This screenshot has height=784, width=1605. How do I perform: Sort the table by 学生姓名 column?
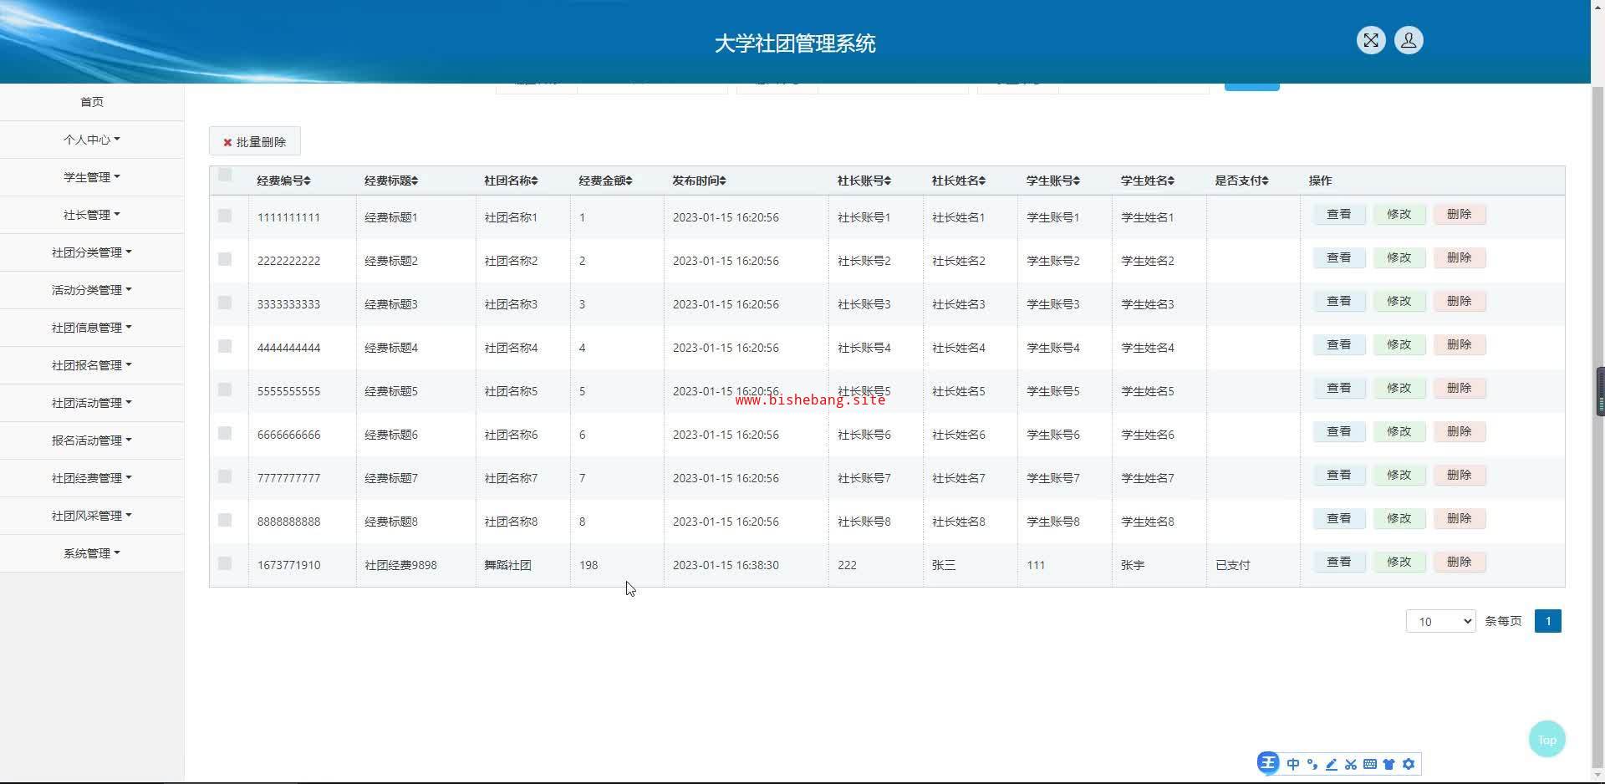(1148, 181)
